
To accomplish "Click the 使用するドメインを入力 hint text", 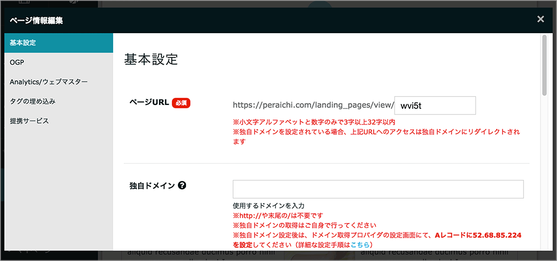I will pos(269,206).
